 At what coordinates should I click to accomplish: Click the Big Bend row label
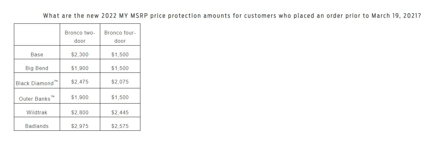coord(37,68)
